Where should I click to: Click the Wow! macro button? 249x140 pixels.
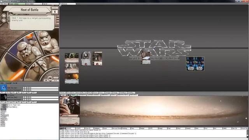pos(181,128)
